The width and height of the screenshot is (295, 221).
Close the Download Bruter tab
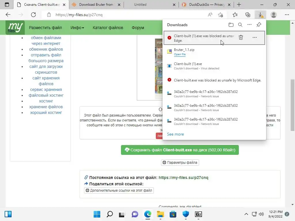(119, 5)
